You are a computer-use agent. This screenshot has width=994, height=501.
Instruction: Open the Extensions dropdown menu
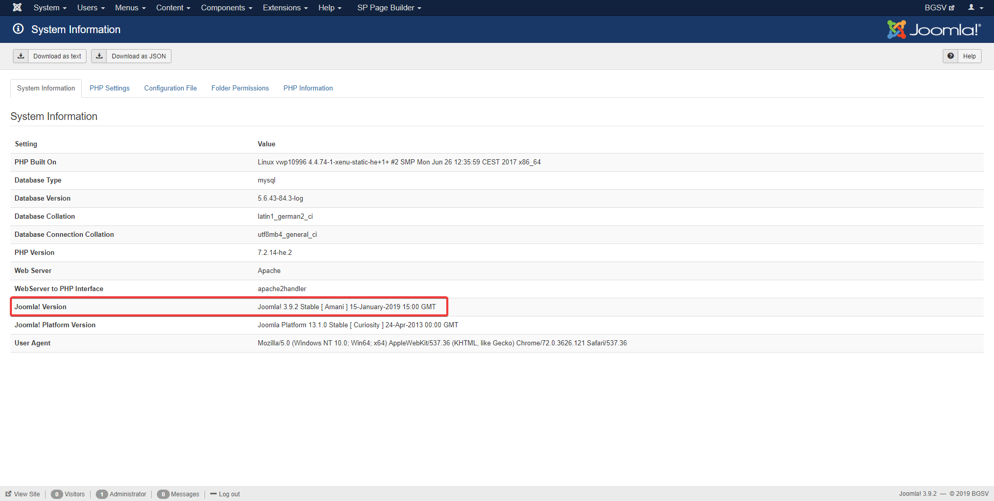285,8
